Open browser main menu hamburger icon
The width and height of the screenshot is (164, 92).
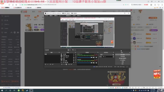[x=162, y=5]
